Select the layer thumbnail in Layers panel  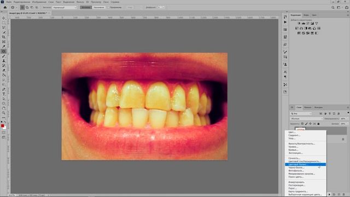click(300, 129)
